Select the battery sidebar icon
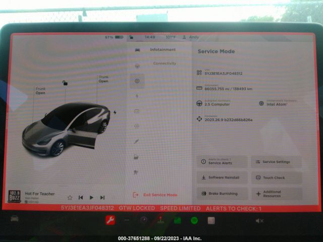 [x=137, y=111]
